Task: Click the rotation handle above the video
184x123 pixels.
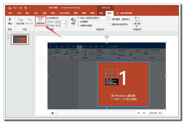Action: (107, 37)
